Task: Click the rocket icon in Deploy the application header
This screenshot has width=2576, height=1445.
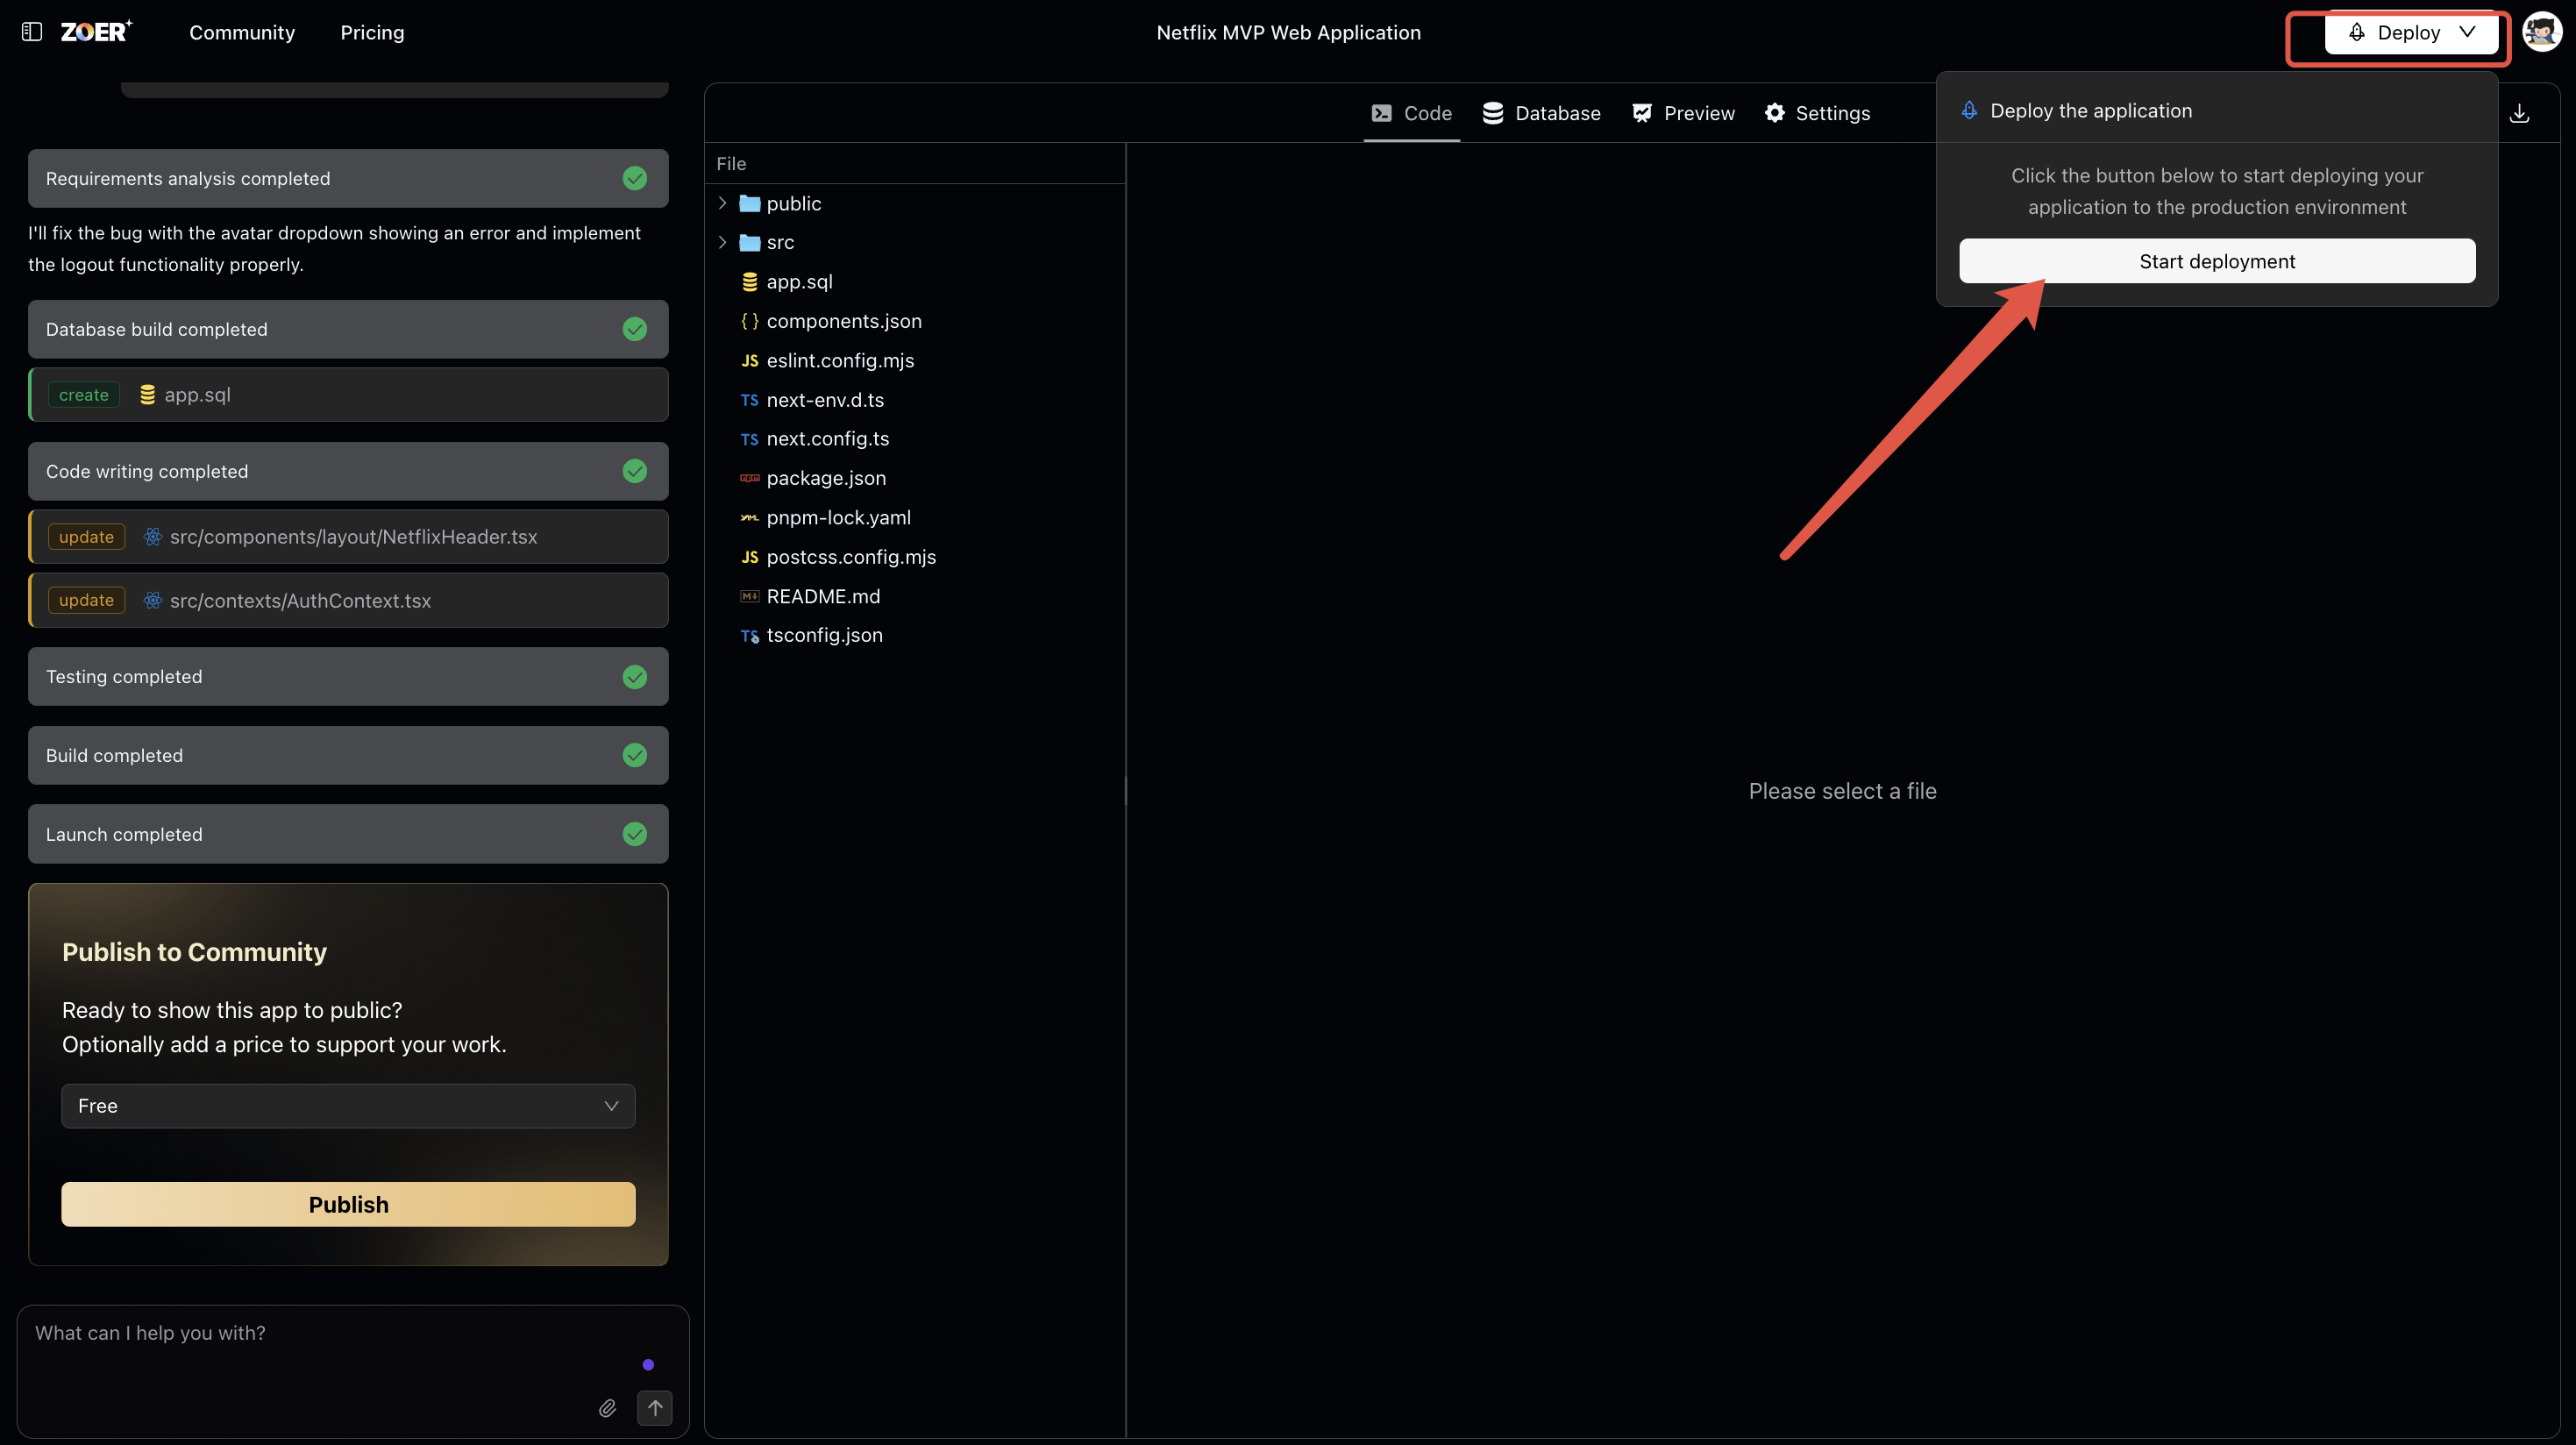Action: click(1969, 110)
